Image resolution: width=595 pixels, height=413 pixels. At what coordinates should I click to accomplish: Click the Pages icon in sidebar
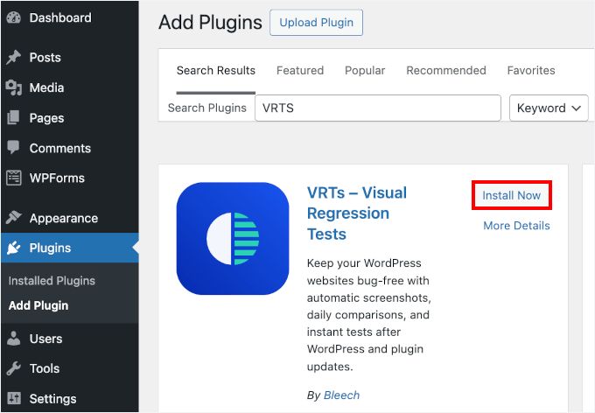[14, 118]
